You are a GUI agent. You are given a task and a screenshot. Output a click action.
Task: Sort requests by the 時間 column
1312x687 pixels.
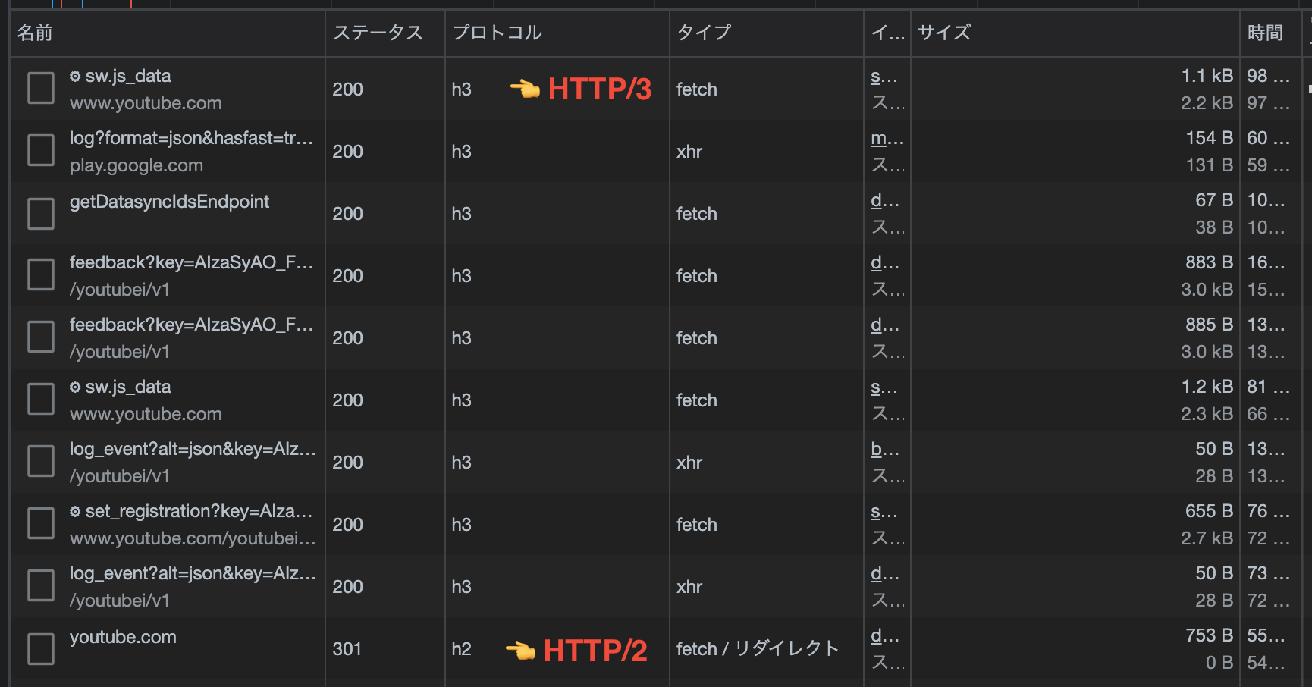[1266, 33]
